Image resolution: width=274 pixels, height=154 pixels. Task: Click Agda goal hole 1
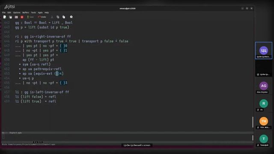(x=63, y=50)
